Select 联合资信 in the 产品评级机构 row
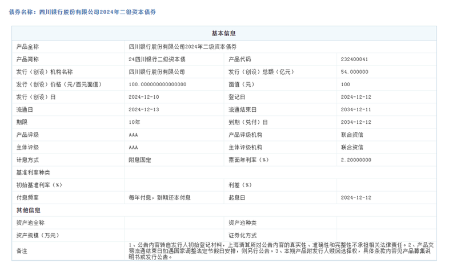 pyautogui.click(x=352, y=135)
